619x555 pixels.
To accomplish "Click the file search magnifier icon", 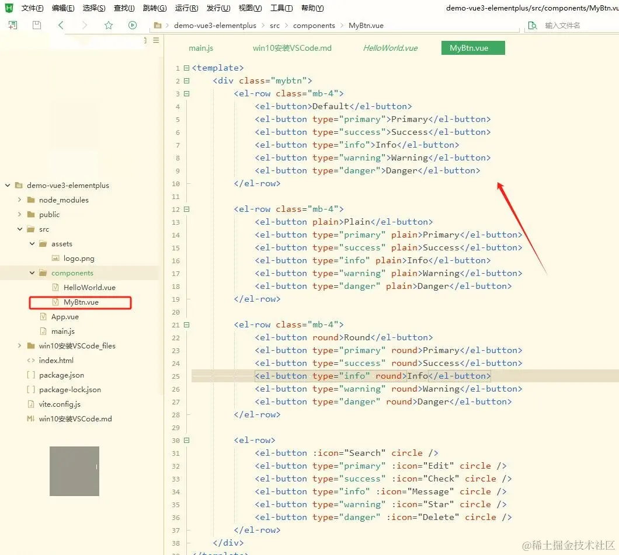I will [533, 26].
